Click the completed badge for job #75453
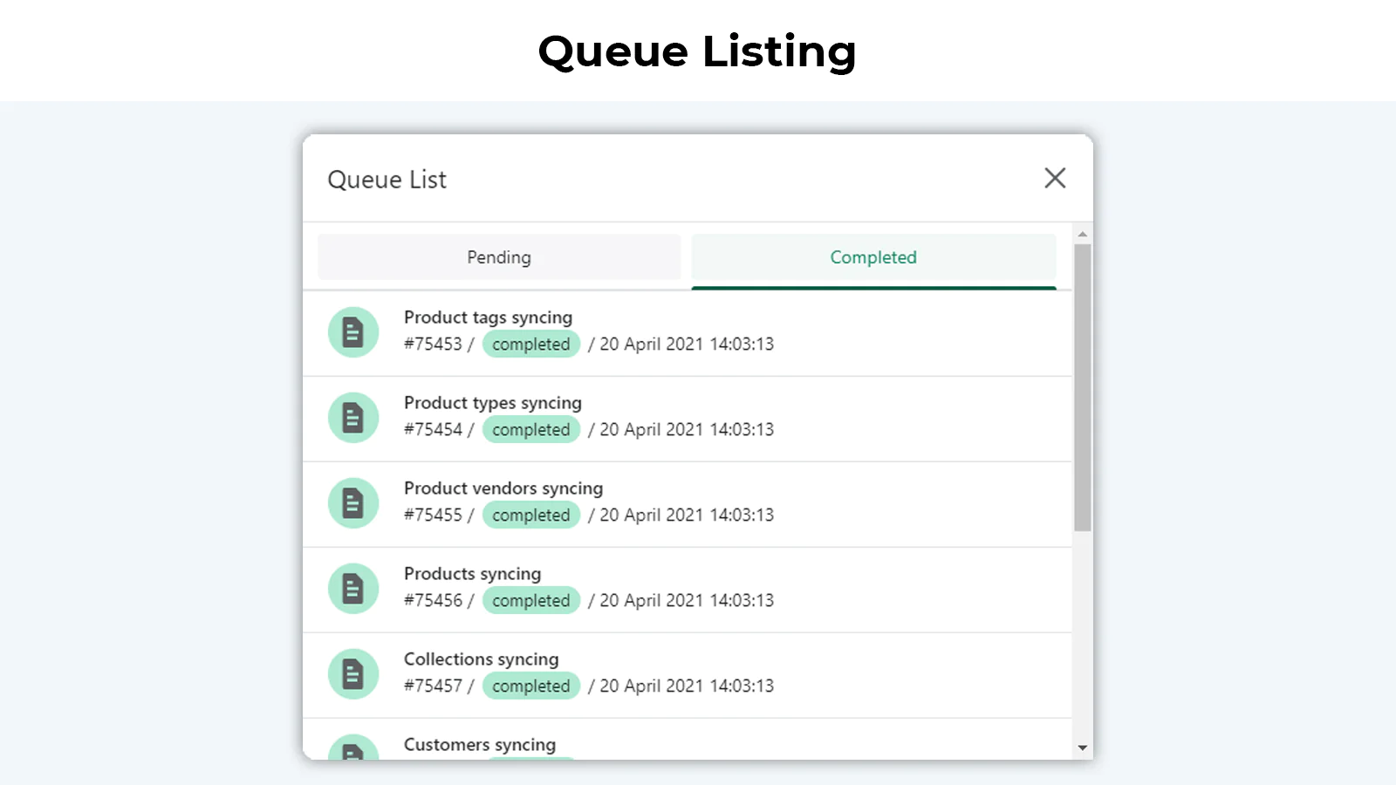Viewport: 1396px width, 785px height. click(x=530, y=345)
